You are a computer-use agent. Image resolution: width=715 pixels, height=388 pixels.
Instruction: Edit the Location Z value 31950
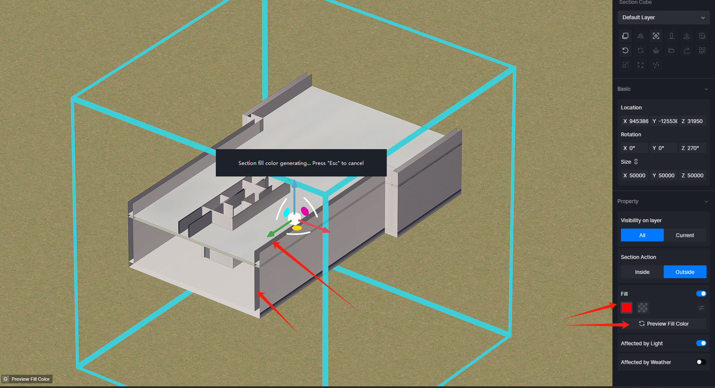pyautogui.click(x=693, y=121)
